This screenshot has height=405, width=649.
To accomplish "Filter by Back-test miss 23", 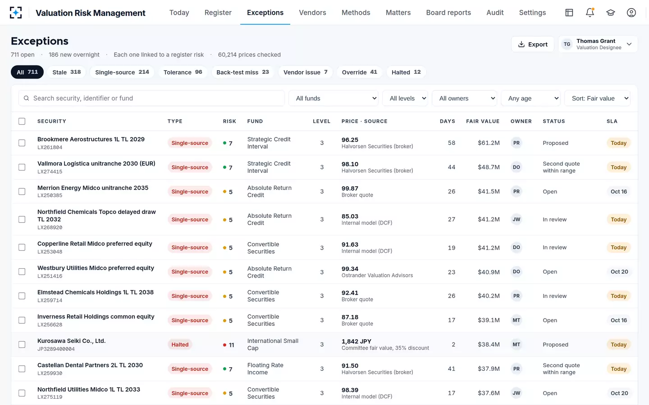I will click(242, 72).
